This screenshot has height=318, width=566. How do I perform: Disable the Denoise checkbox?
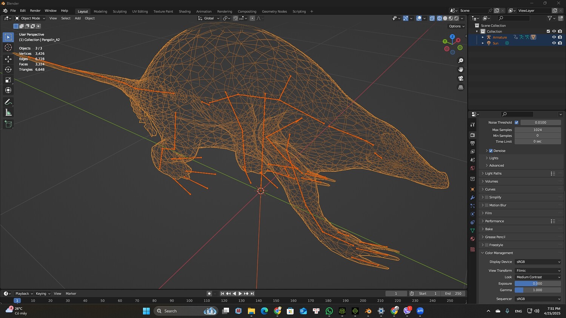(491, 151)
